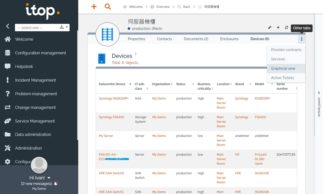Open Synology RS2821RP+ device link
323x194 pixels.
(x=114, y=99)
